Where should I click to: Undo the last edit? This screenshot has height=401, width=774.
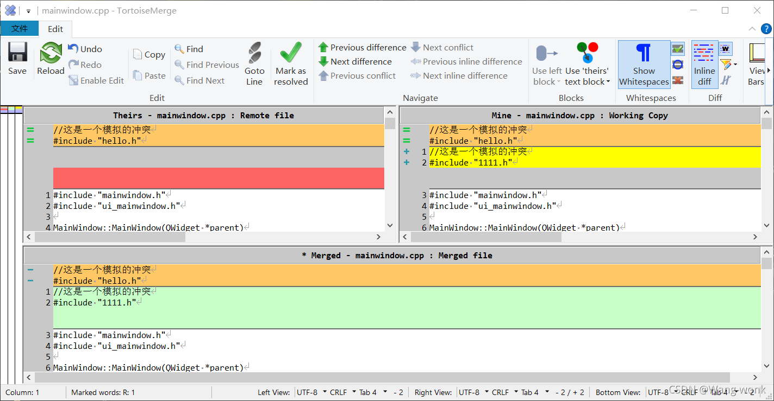[x=85, y=49]
